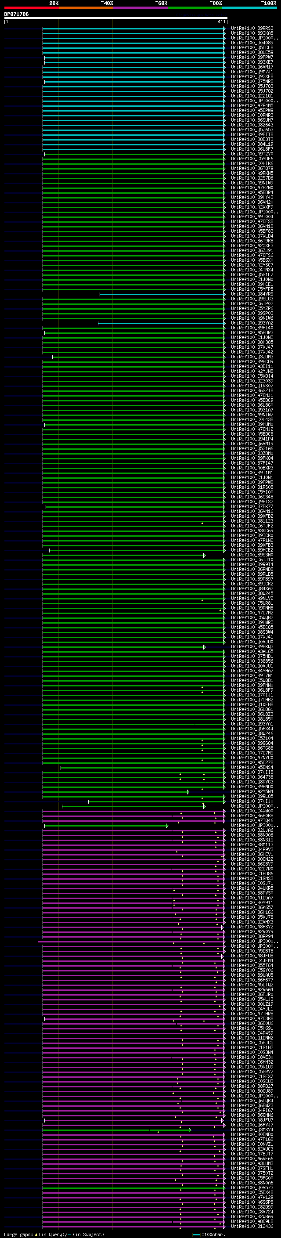Click the Large gaps legend text

click(x=54, y=1234)
